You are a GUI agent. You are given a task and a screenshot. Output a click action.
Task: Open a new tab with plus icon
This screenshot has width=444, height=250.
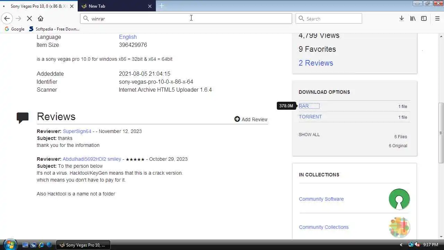[162, 6]
